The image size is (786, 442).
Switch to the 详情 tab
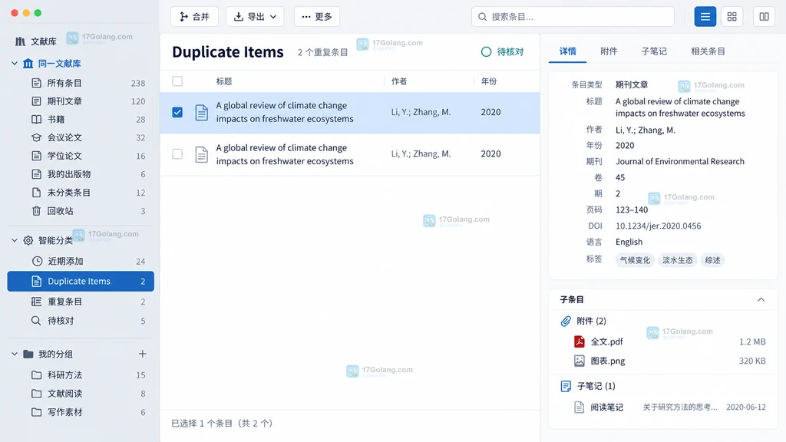tap(568, 51)
